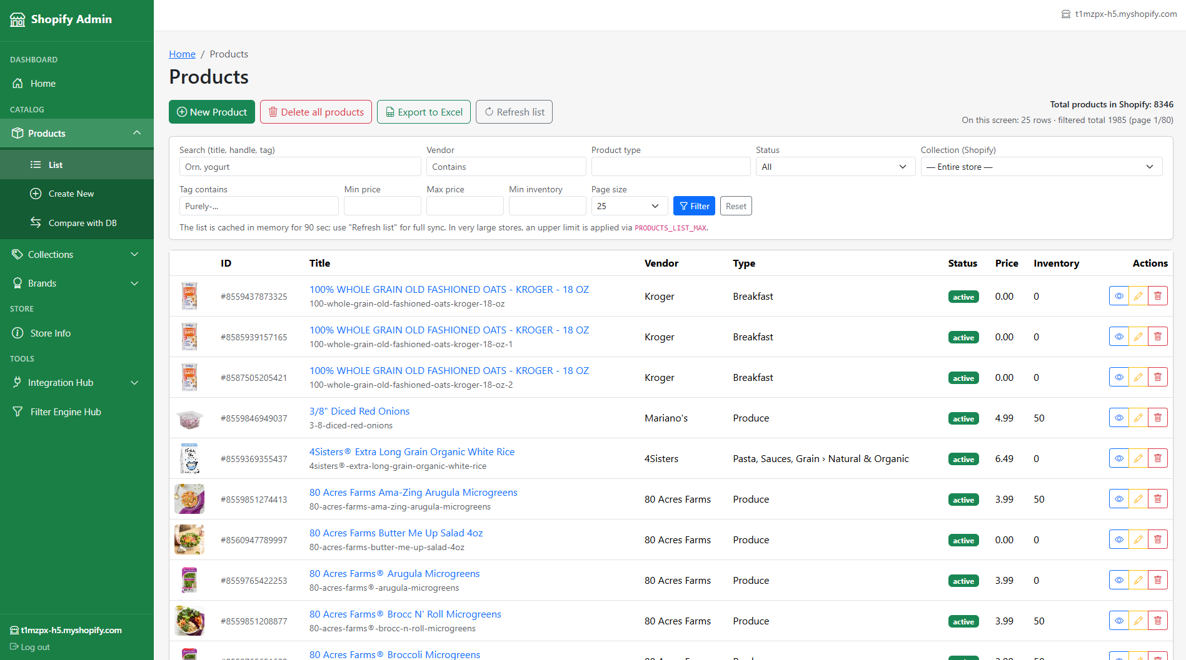
Task: Delete product #8587505205421 with trash icon
Action: coord(1158,377)
